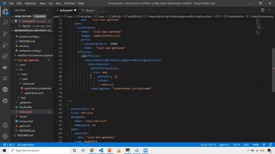
Task: Open the Terminal menu
Action: pyautogui.click(x=69, y=3)
